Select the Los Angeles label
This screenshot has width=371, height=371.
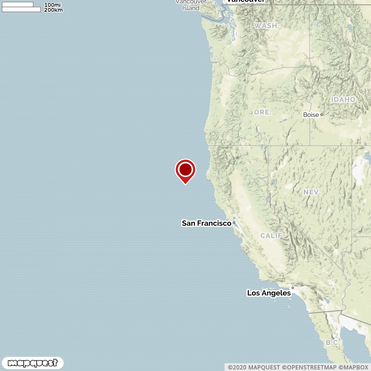(269, 293)
